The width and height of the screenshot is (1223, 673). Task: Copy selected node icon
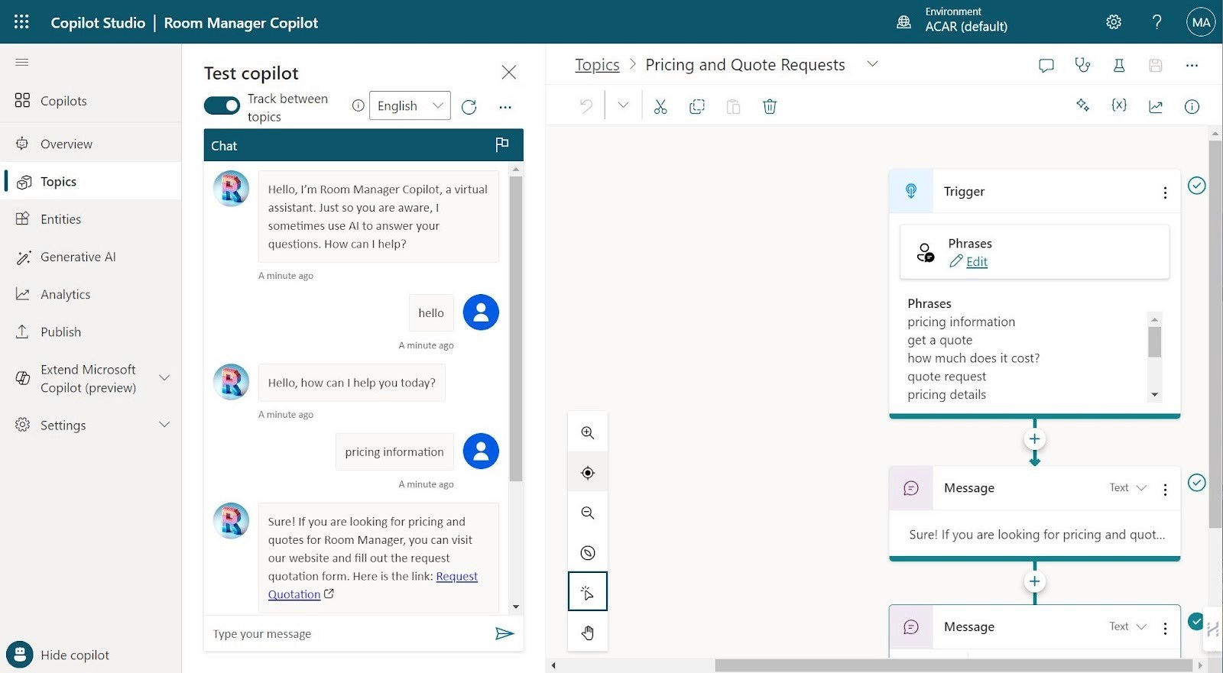tap(697, 107)
